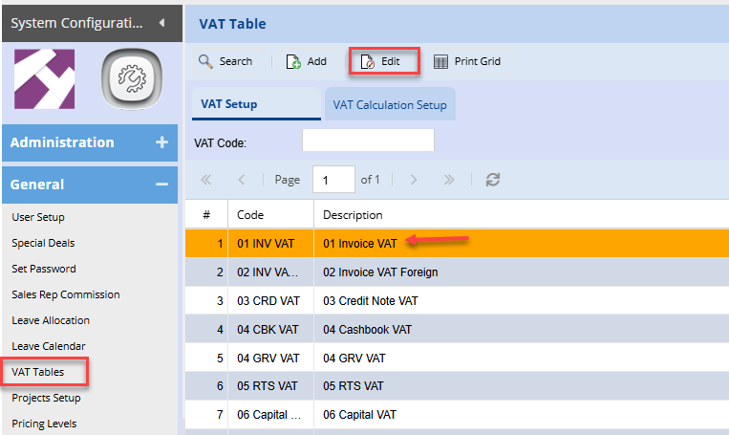Image resolution: width=729 pixels, height=435 pixels.
Task: Open VAT Tables in the sidebar
Action: (37, 372)
